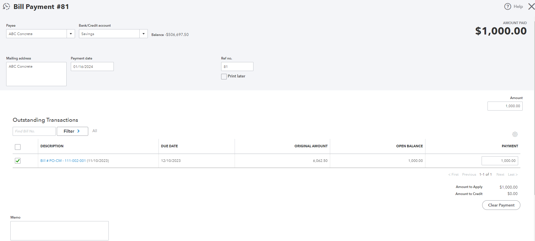Click the $1,000.00 amount paid total
Viewport: 535px width, 241px height.
click(501, 31)
